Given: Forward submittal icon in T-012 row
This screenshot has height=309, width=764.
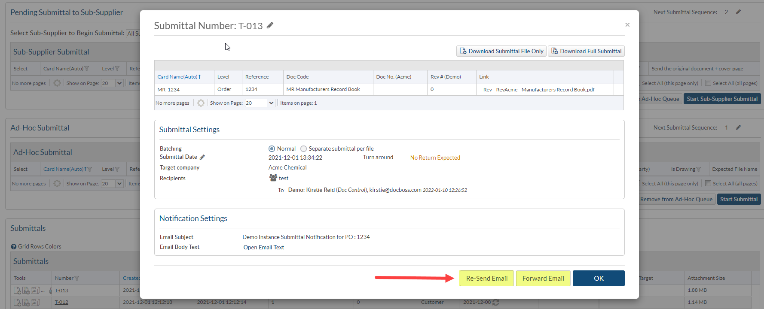Looking at the screenshot, I should coord(35,303).
